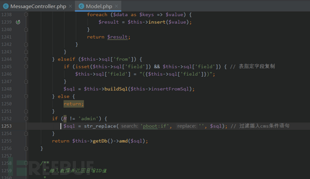Click line number 1250 in gutter
Screen dimensions: 310x179
pos(6,104)
